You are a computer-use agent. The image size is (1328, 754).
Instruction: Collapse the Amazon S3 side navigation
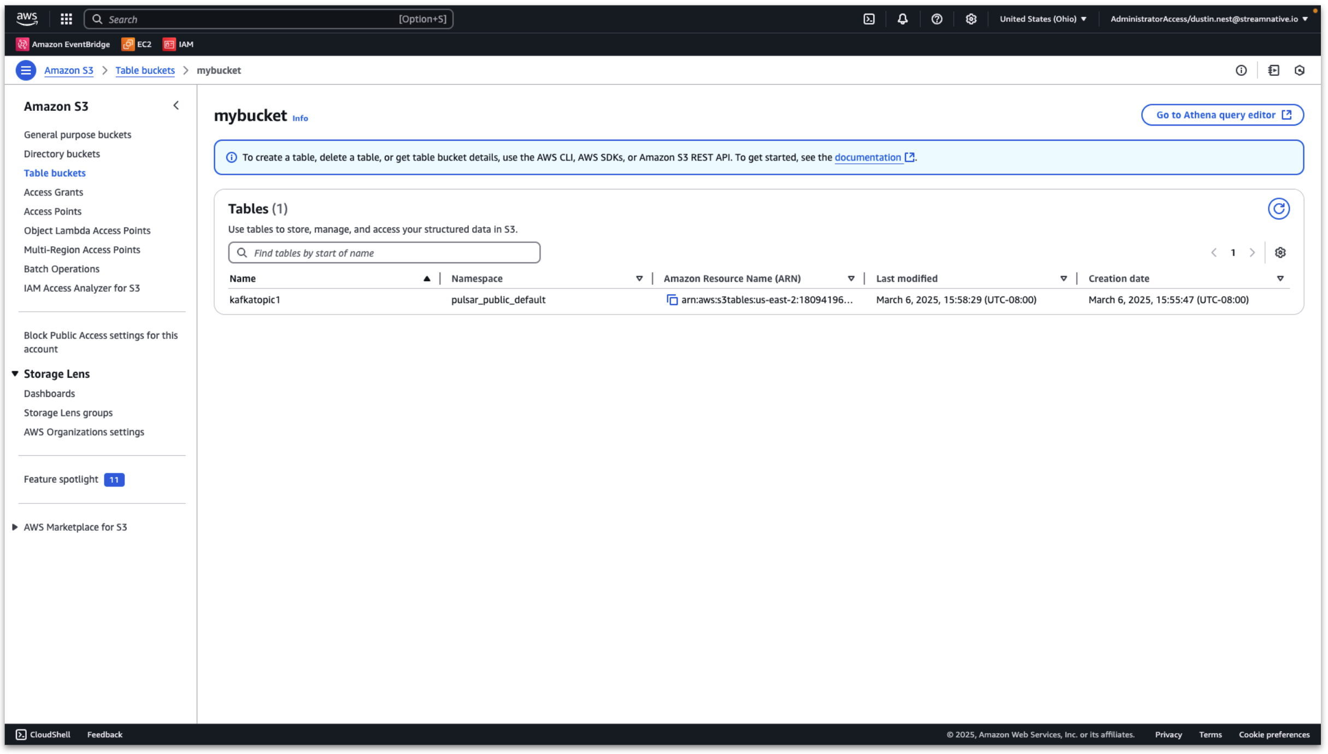[x=176, y=106]
